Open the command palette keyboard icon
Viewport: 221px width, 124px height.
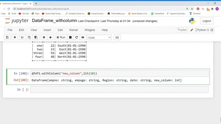click(x=117, y=38)
